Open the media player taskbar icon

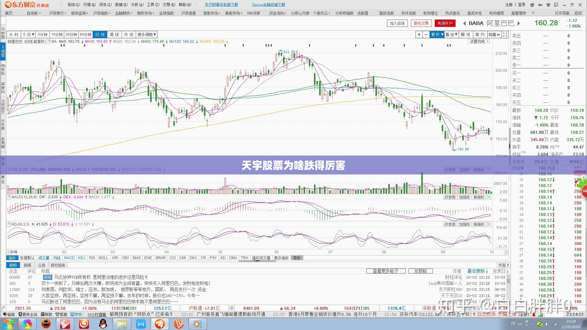point(198,324)
